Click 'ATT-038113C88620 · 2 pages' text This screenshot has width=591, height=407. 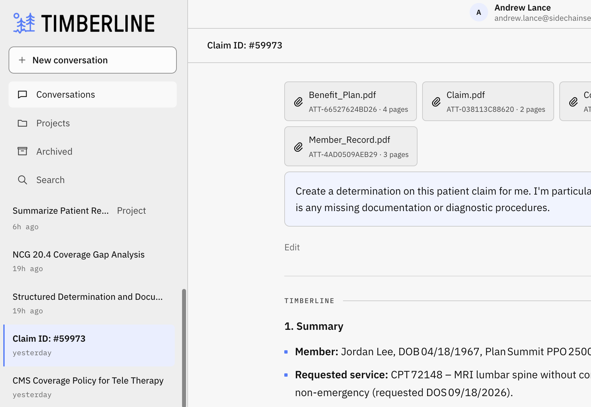pos(496,110)
